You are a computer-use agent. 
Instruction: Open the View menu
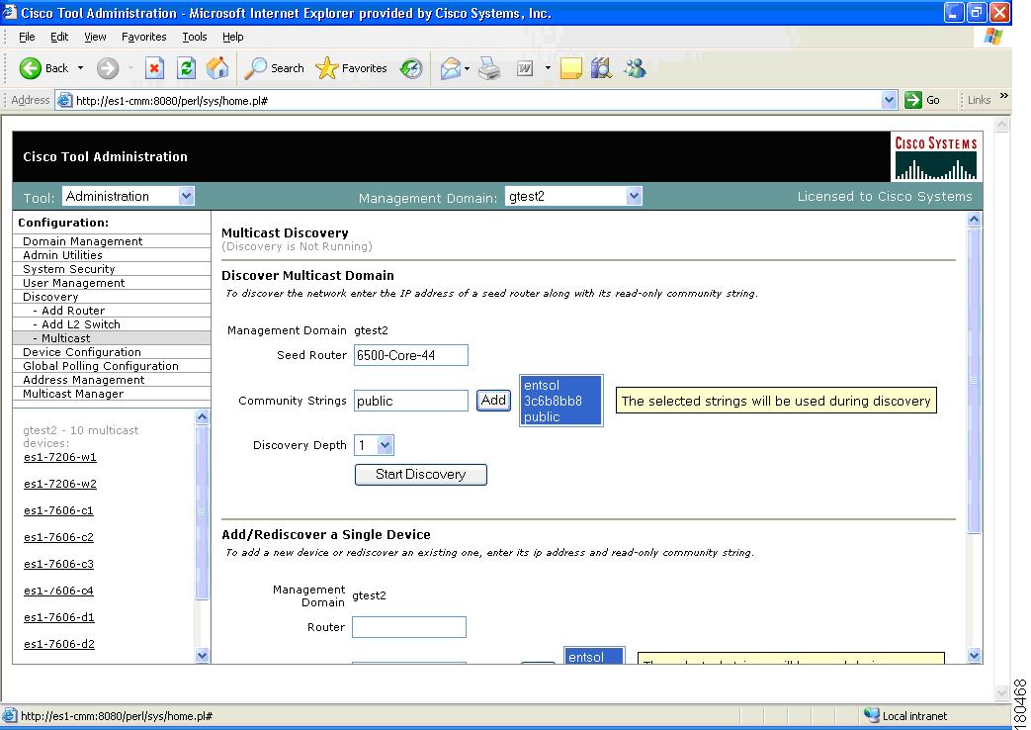click(95, 37)
